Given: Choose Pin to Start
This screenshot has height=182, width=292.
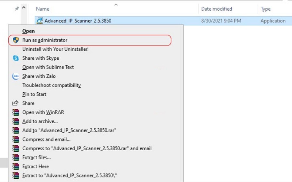Looking at the screenshot, I should (34, 94).
